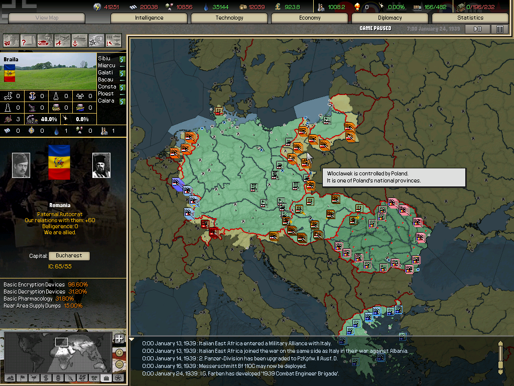
Task: Click the transport truck icon in top bar
Action: [x=417, y=7]
